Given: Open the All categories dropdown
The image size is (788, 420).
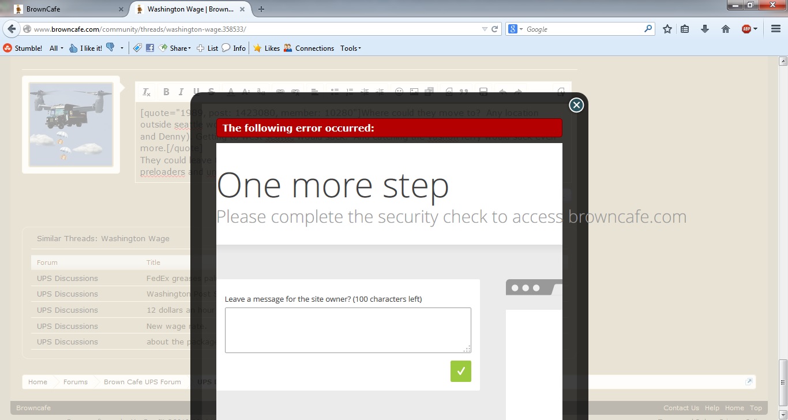Looking at the screenshot, I should coord(57,48).
